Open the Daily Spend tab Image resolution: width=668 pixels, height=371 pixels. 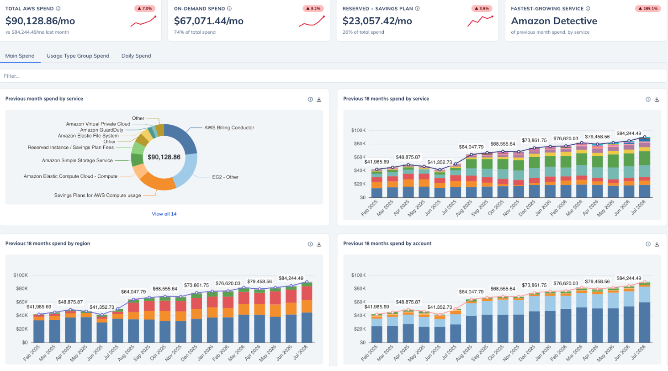(x=136, y=56)
